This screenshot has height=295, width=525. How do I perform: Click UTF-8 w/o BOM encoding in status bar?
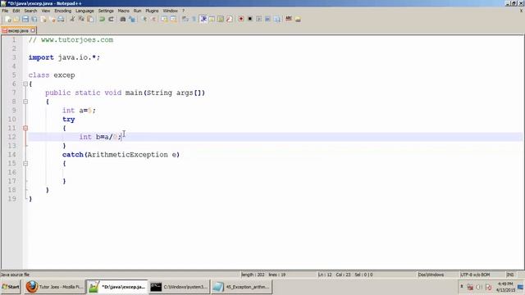(x=475, y=275)
